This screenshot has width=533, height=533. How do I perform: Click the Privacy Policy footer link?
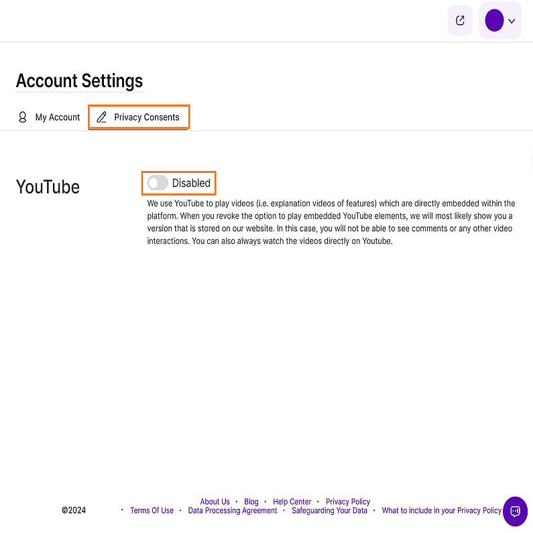point(348,501)
